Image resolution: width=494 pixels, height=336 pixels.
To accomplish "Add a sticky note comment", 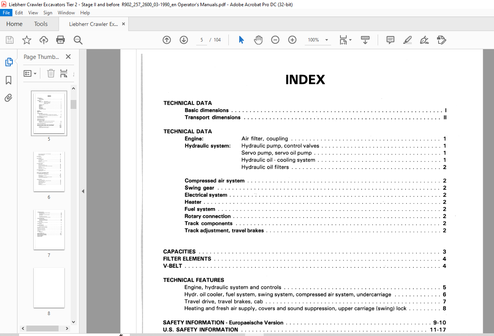I will [x=390, y=40].
